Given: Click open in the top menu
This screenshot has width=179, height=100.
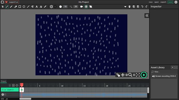Looking at the screenshot, I should point(156,2).
